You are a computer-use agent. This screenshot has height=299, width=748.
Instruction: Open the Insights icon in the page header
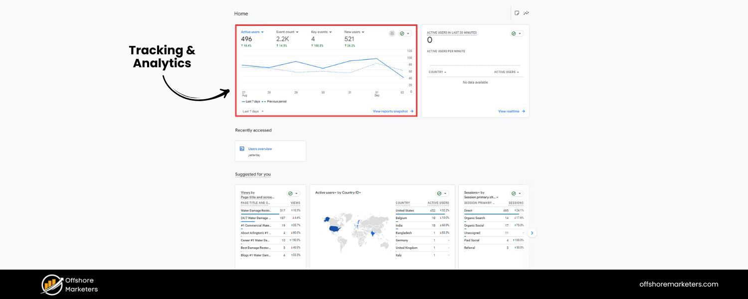click(x=526, y=13)
